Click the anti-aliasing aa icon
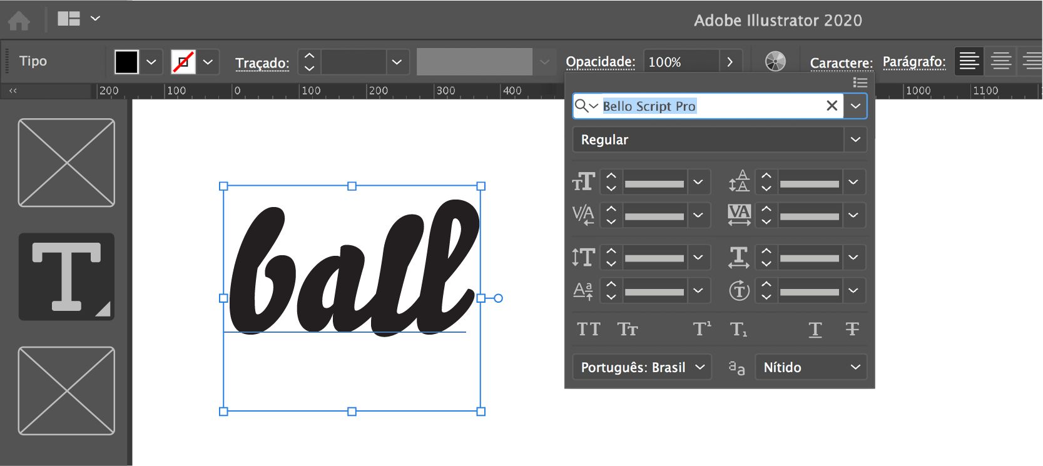1043x466 pixels. tap(736, 367)
